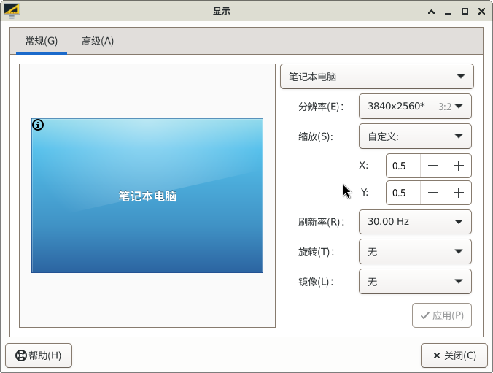The image size is (493, 373).
Task: Decrease X scale with minus button
Action: coord(433,166)
